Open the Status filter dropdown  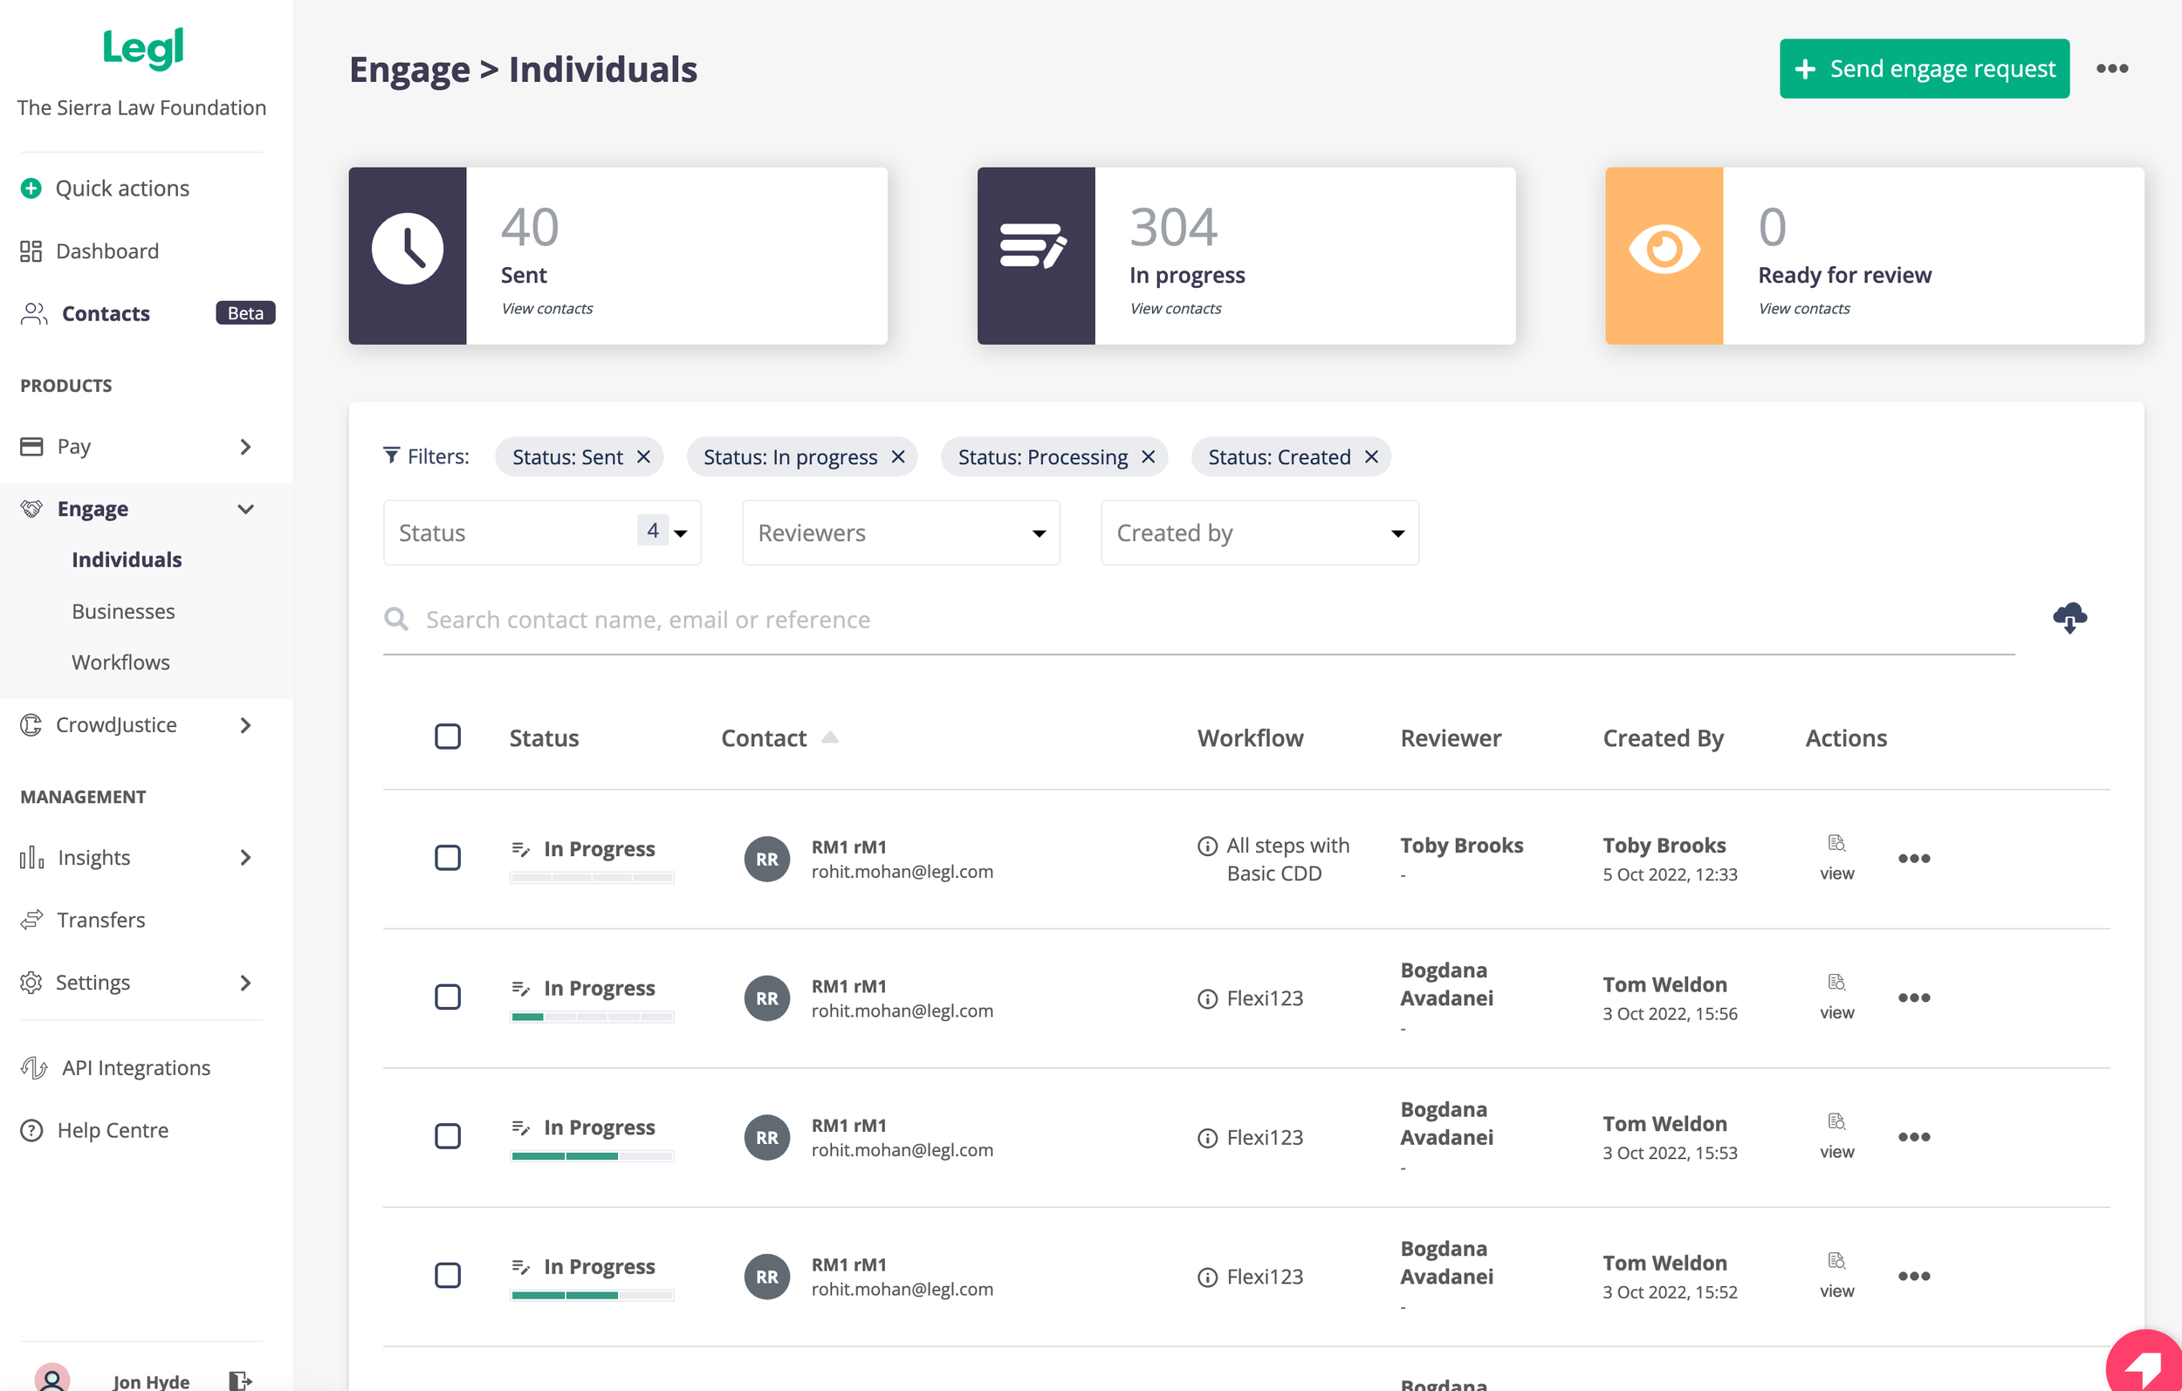[541, 532]
